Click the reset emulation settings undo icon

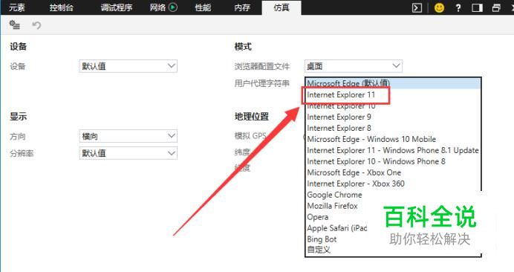pyautogui.click(x=36, y=25)
